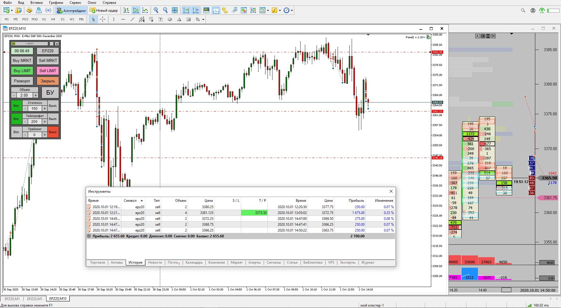Image resolution: width=561 pixels, height=308 pixels.
Task: Open the Сервис menu
Action: point(75,3)
